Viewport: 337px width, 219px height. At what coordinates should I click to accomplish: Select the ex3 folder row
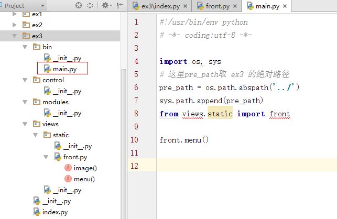coord(60,36)
